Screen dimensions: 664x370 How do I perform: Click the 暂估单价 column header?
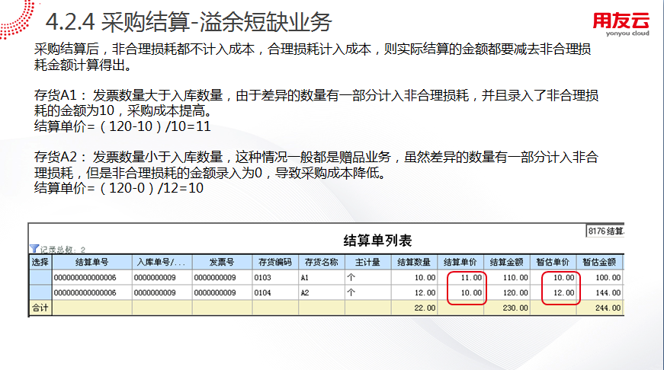click(x=553, y=262)
